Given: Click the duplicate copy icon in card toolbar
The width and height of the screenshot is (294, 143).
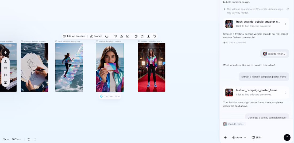Looking at the screenshot, I should coord(136,36).
